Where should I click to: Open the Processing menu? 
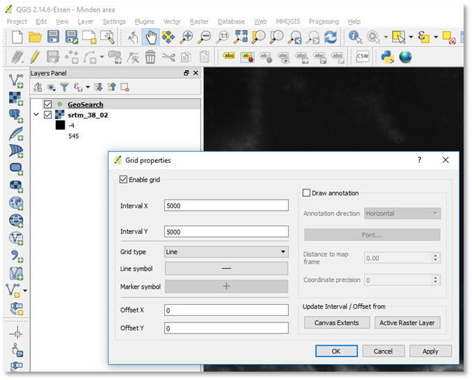pos(324,22)
